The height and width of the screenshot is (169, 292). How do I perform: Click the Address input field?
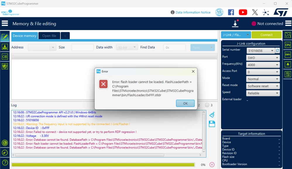point(39,47)
